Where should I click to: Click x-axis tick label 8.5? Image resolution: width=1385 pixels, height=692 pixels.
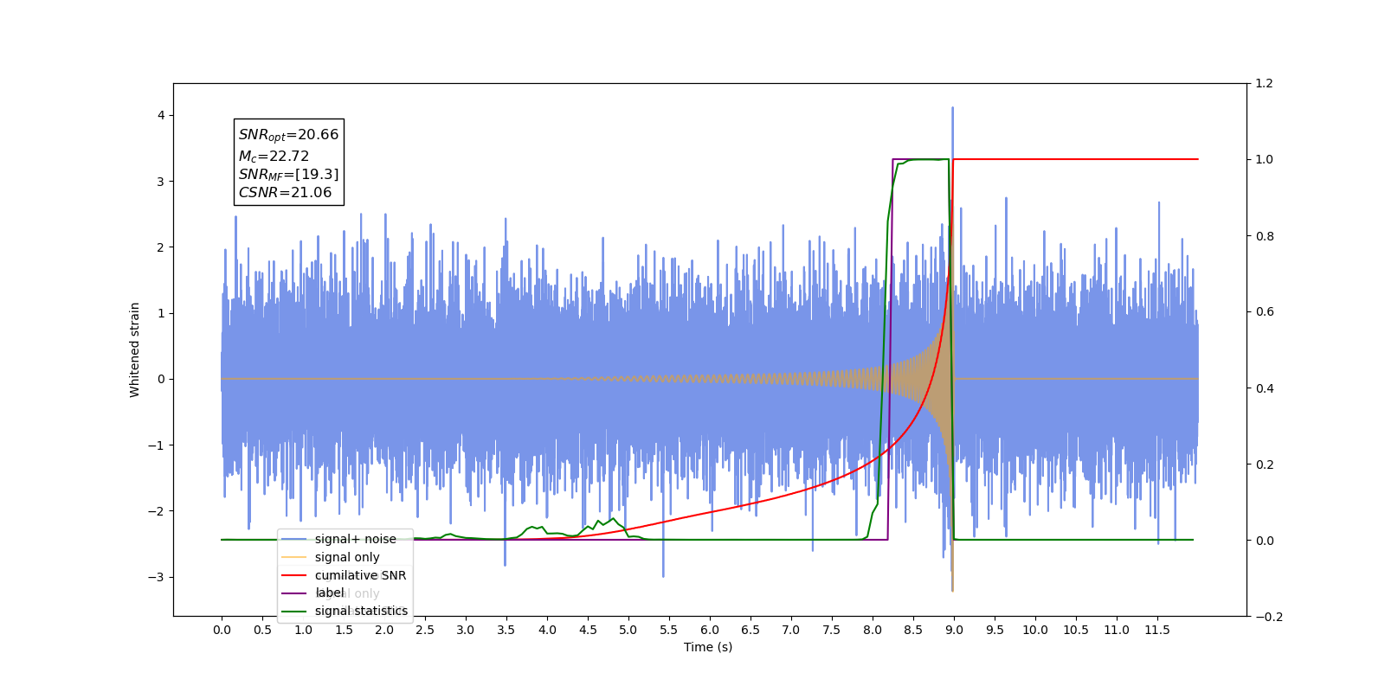coord(913,630)
